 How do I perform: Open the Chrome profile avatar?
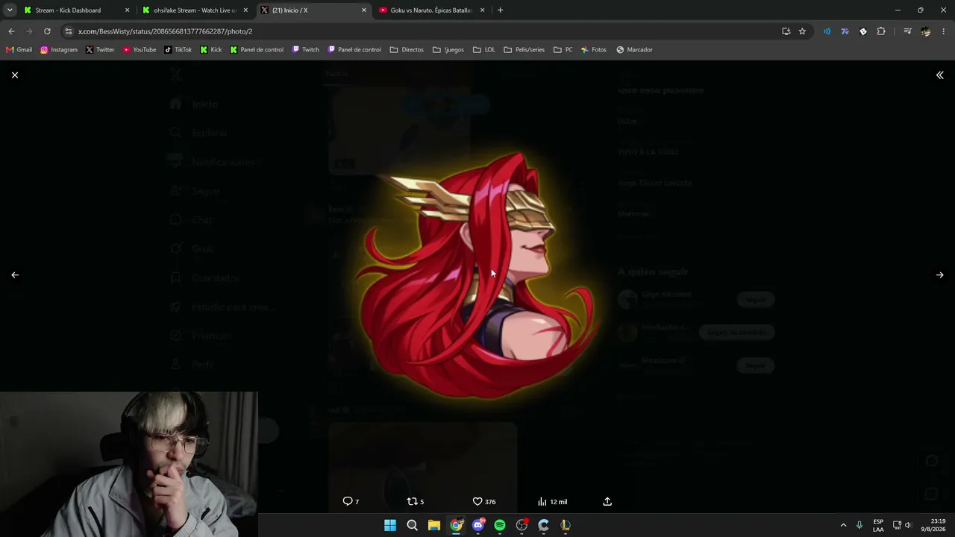tap(926, 31)
